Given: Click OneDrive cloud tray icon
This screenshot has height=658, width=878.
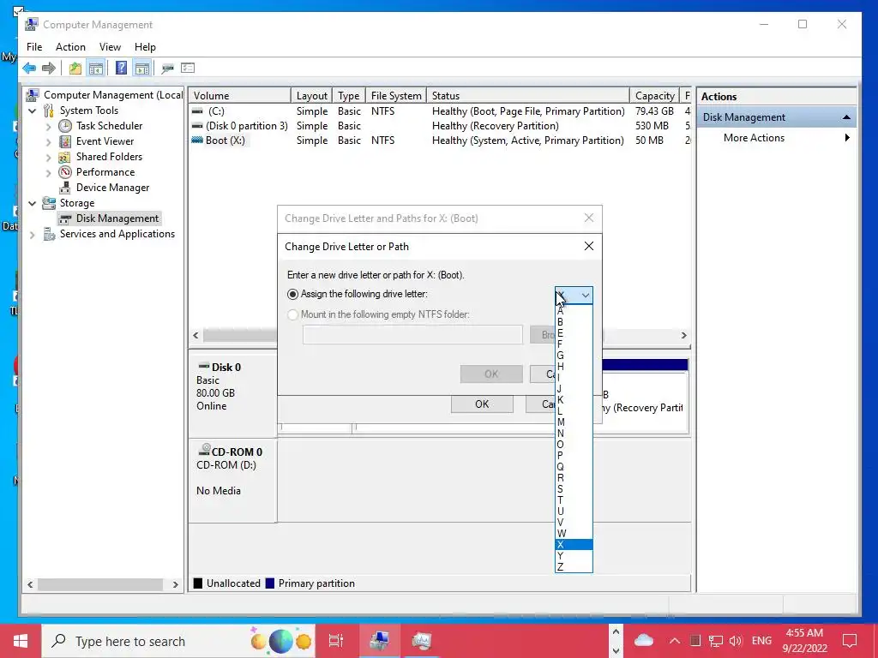Looking at the screenshot, I should click(643, 640).
